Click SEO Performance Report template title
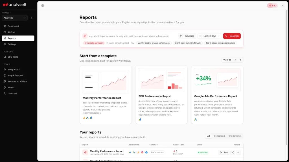289x162 pixels. [x=155, y=96]
